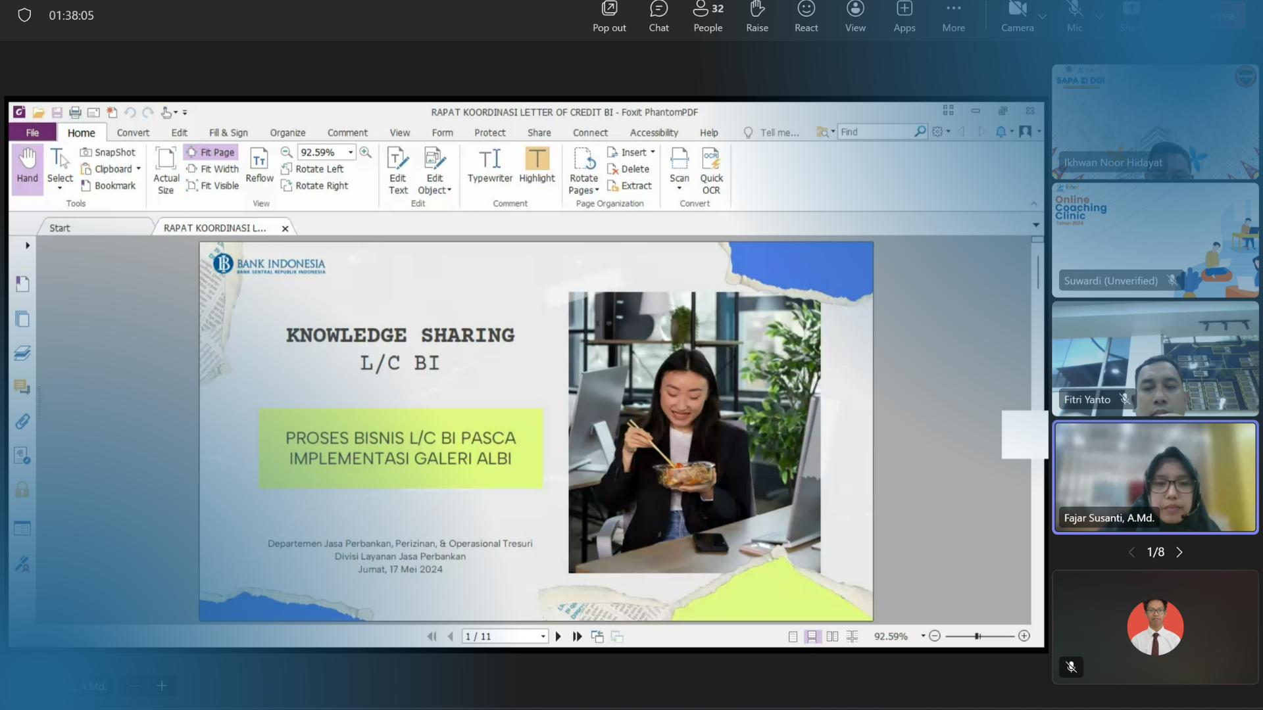This screenshot has width=1263, height=710.
Task: Open the attachments paperclip panel icon
Action: pyautogui.click(x=22, y=421)
